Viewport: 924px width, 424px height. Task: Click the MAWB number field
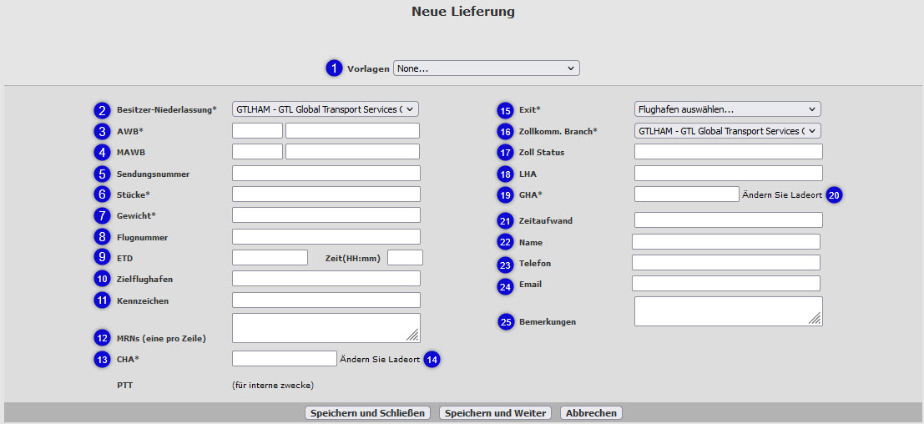coord(352,152)
